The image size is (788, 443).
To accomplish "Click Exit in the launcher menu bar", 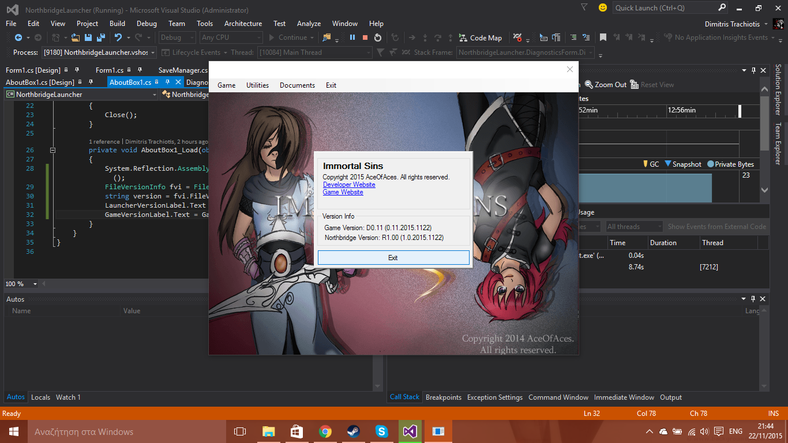I will 331,85.
